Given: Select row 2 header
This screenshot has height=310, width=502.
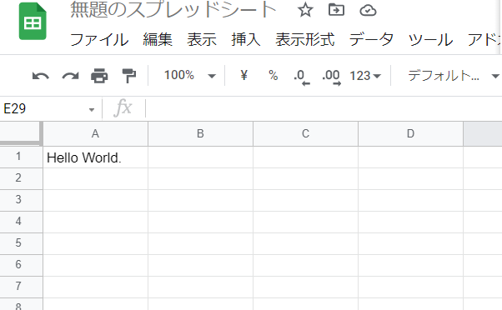Looking at the screenshot, I should (21, 178).
